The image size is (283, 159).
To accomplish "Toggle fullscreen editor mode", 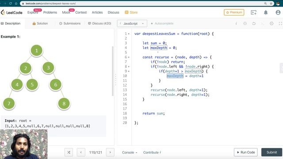I will [x=280, y=23].
